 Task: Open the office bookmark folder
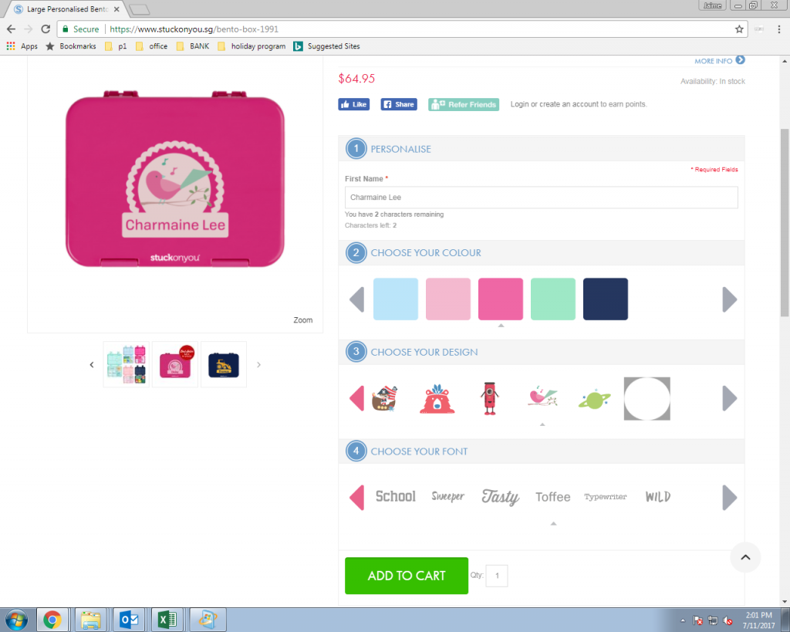click(x=152, y=46)
